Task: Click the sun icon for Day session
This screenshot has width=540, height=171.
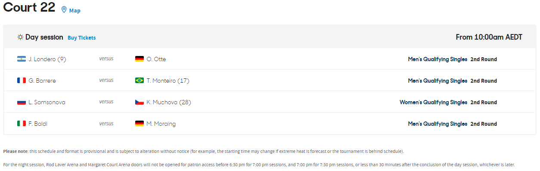Action: 20,37
